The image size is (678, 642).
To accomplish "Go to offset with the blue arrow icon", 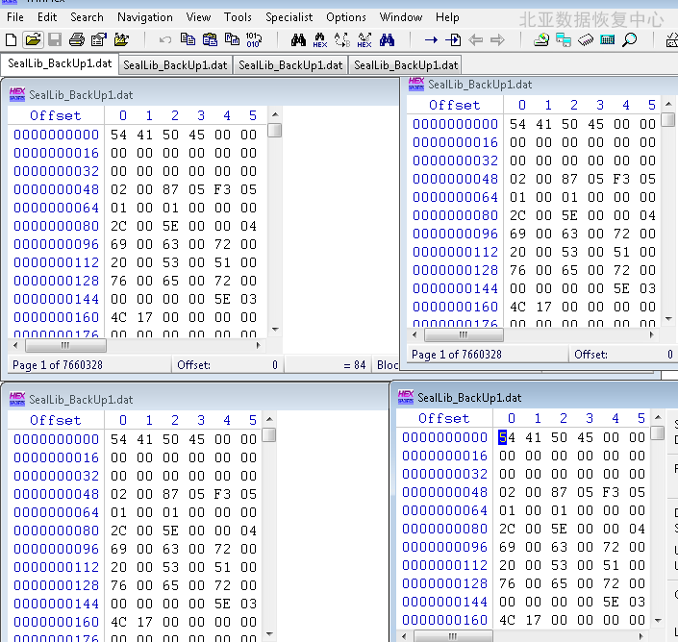I will pos(431,40).
